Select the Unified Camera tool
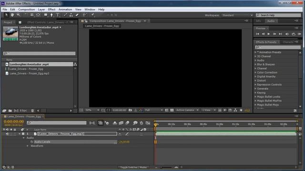Image resolution: width=305 pixels, height=171 pixels. [32, 15]
